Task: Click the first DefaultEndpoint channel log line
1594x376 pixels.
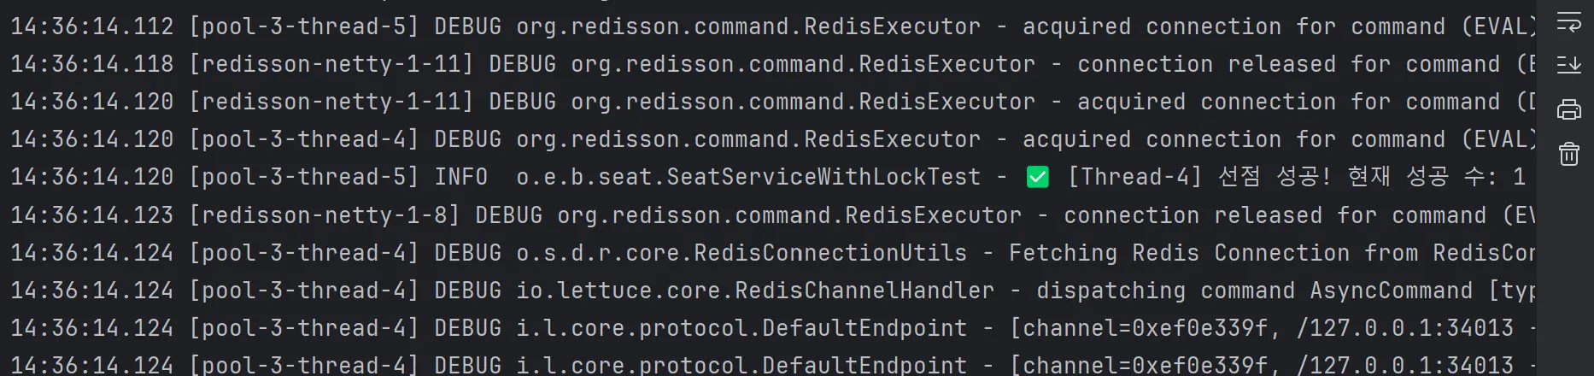Action: coord(772,328)
